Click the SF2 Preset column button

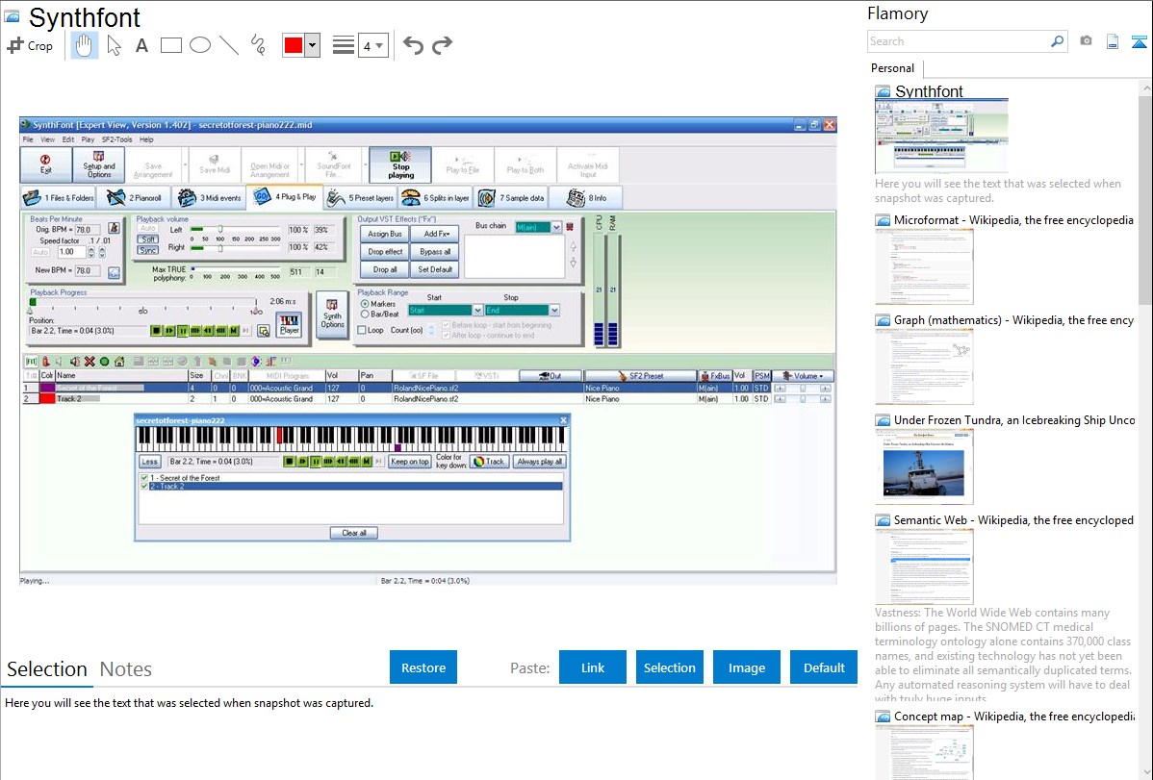tap(640, 376)
